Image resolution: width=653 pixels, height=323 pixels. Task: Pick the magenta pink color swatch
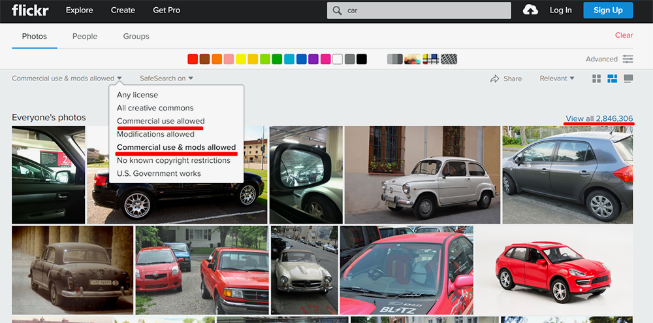coord(325,59)
